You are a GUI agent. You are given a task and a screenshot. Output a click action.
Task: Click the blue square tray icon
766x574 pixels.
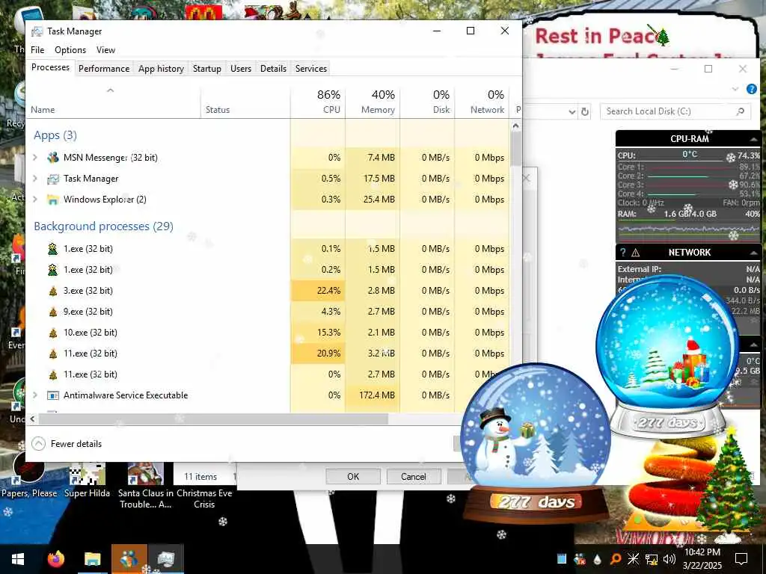562,559
